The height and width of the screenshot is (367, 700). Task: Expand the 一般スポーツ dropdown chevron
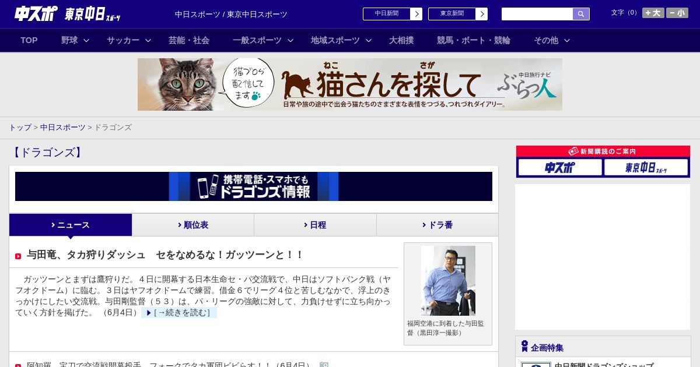(290, 40)
